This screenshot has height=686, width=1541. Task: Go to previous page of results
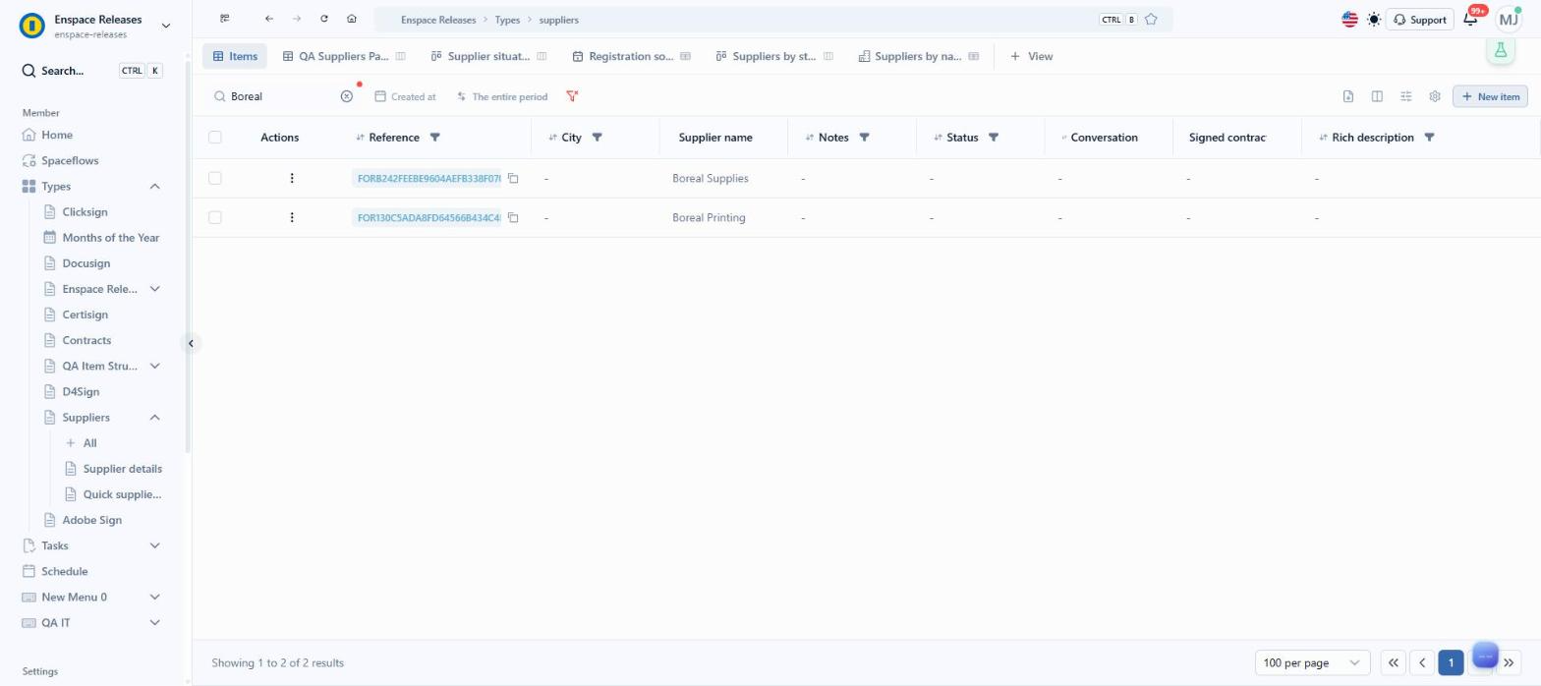tap(1421, 662)
